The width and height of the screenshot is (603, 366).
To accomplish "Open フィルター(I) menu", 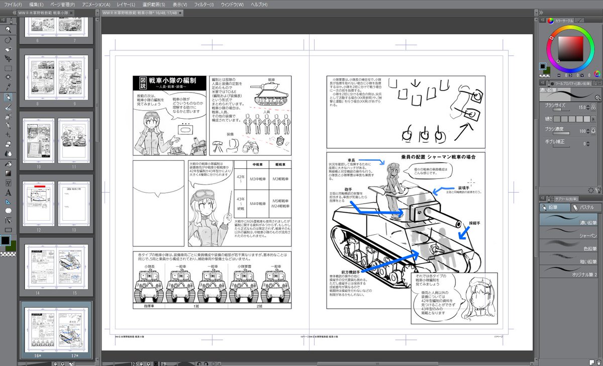I will 204,4.
